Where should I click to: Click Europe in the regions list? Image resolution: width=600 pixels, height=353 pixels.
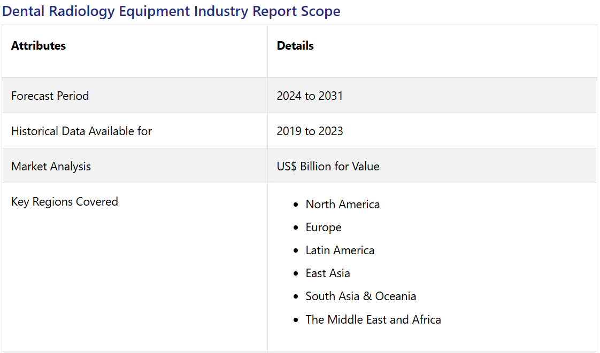point(323,228)
